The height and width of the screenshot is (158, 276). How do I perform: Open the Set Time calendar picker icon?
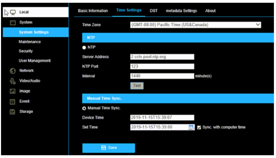pos(191,127)
